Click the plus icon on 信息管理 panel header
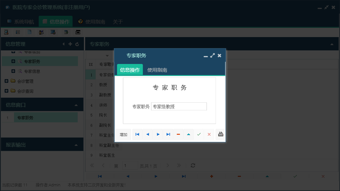 [x=70, y=44]
